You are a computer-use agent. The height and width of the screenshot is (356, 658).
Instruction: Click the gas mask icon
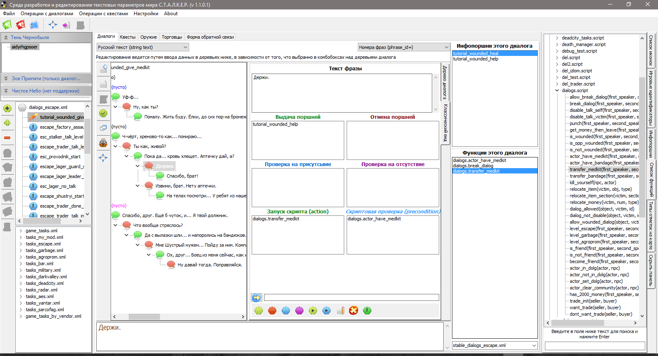103,143
